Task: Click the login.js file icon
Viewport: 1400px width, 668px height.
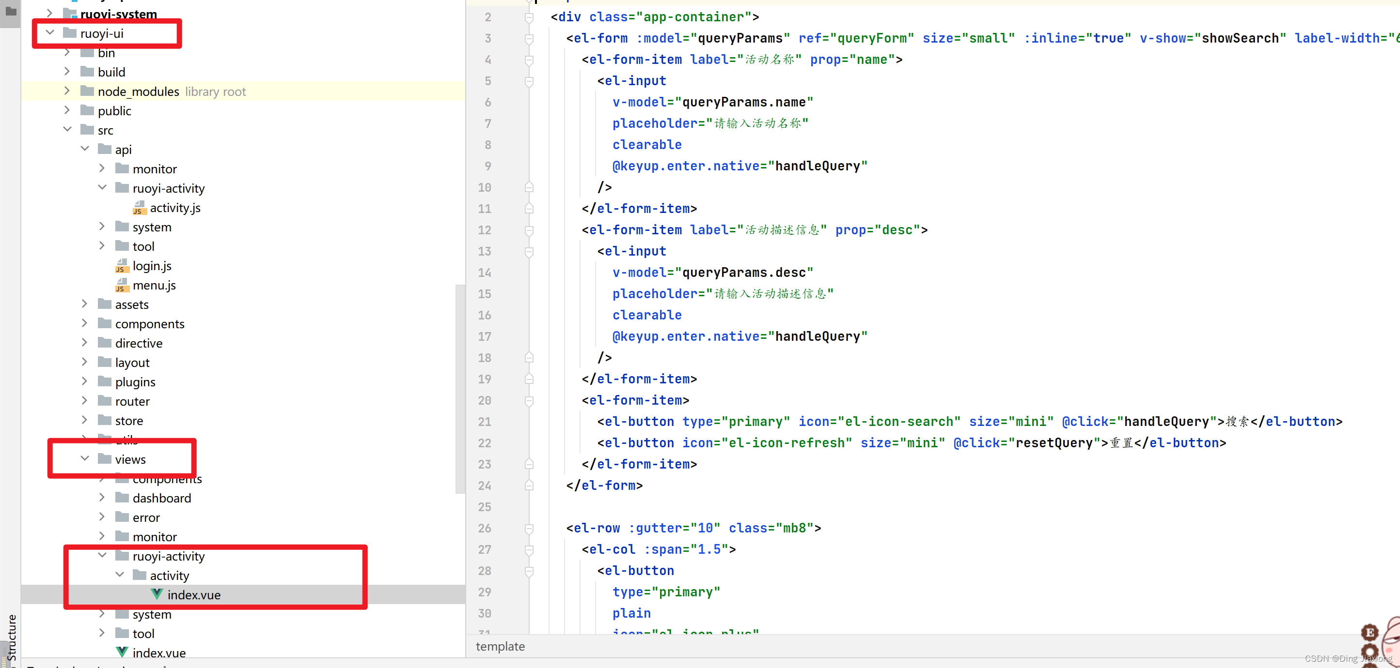Action: pyautogui.click(x=122, y=266)
